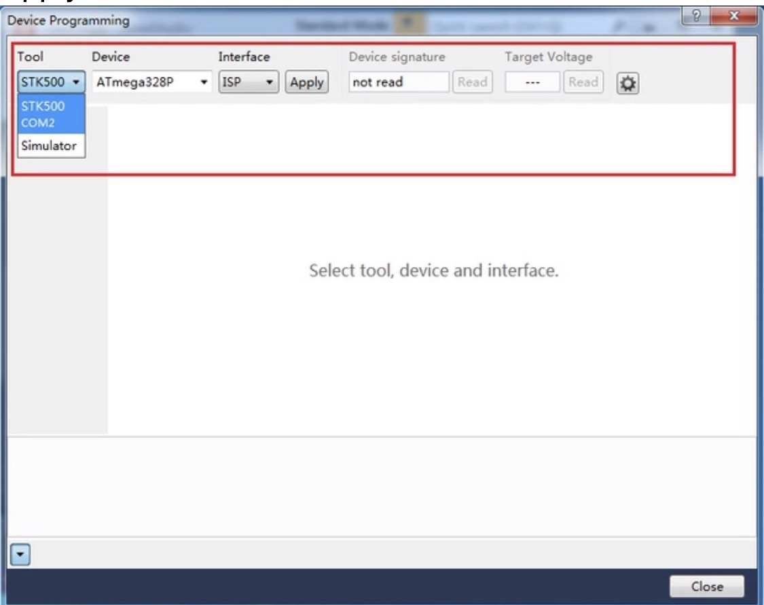Choose Simulator from the tool list

[x=51, y=146]
